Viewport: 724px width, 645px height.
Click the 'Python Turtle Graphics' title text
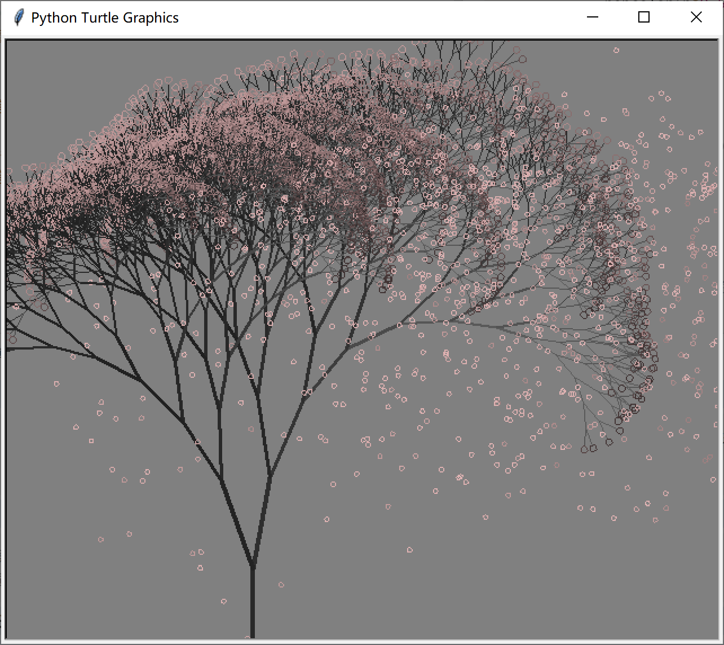click(105, 18)
